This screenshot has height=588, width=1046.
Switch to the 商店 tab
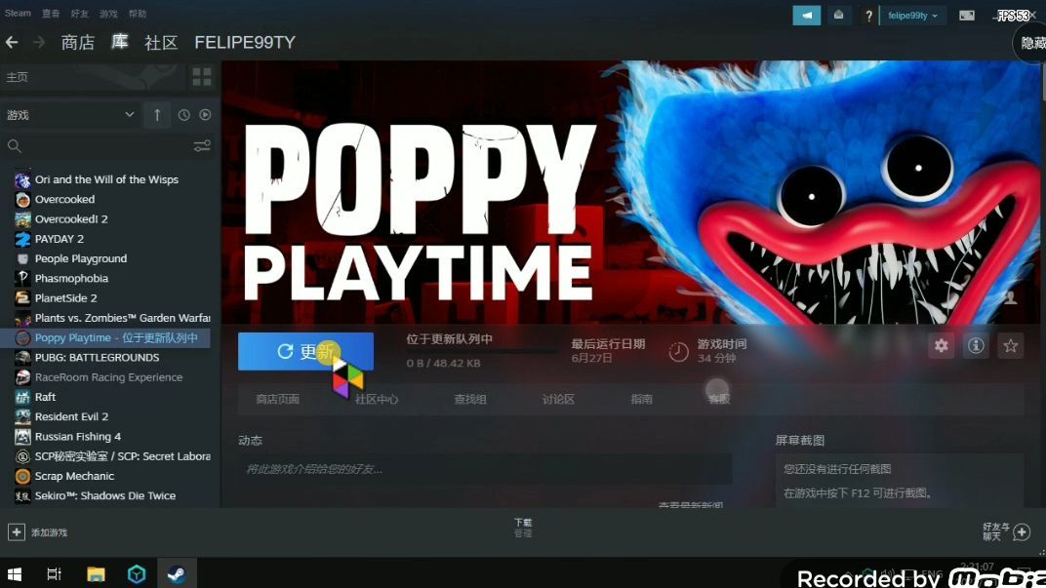pos(78,43)
